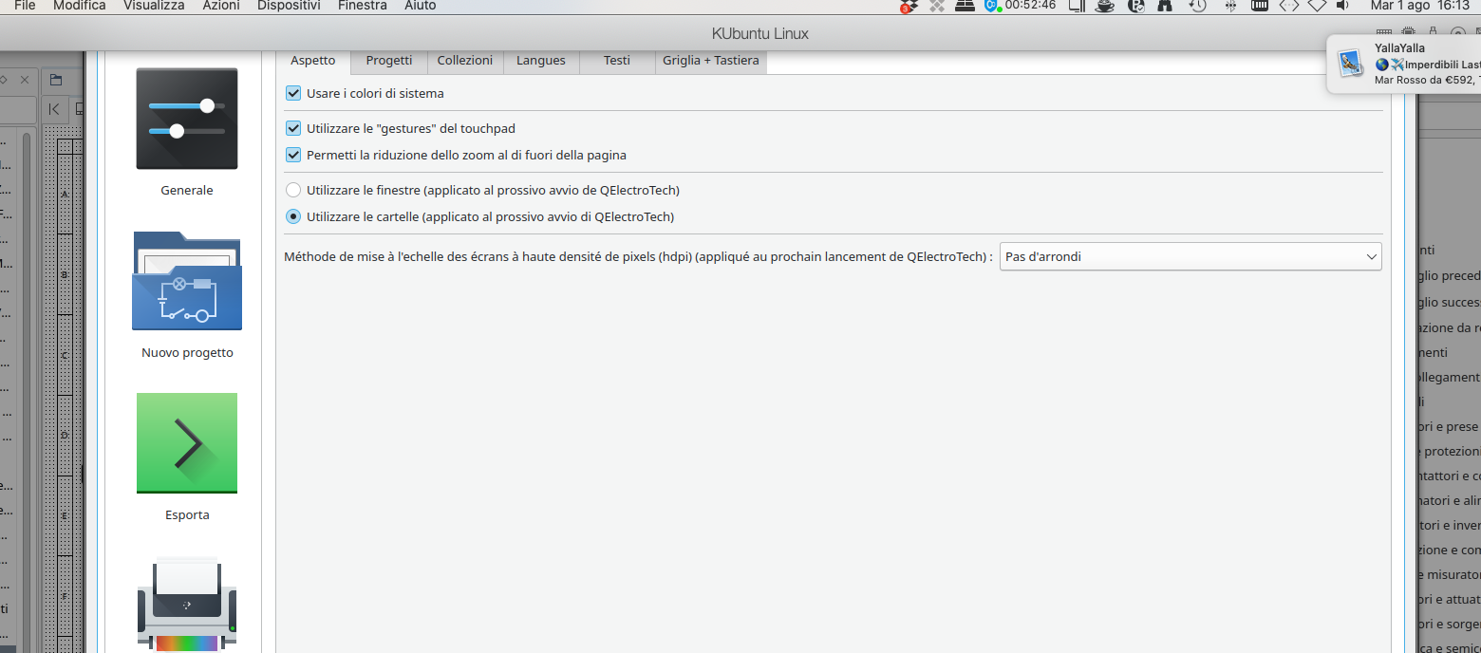Select "Utilizzare le cartelle" radio option
The width and height of the screenshot is (1481, 653).
tap(293, 216)
